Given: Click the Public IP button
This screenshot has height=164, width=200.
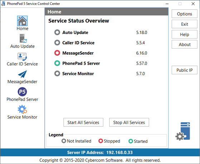Looking at the screenshot, I should (x=185, y=70).
